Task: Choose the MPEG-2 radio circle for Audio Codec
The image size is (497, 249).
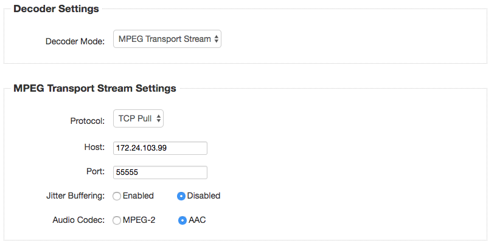Action: pos(116,220)
